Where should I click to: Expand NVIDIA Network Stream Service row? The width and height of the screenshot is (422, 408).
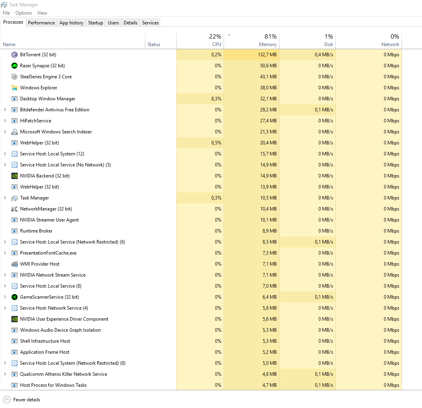point(5,275)
